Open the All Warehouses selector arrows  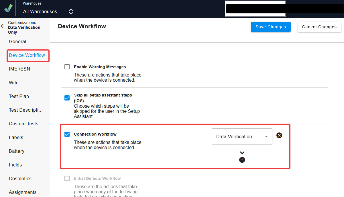[71, 11]
